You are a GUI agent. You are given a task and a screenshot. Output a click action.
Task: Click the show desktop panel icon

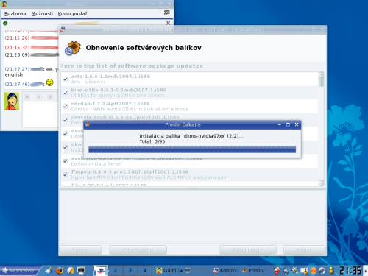click(x=49, y=270)
